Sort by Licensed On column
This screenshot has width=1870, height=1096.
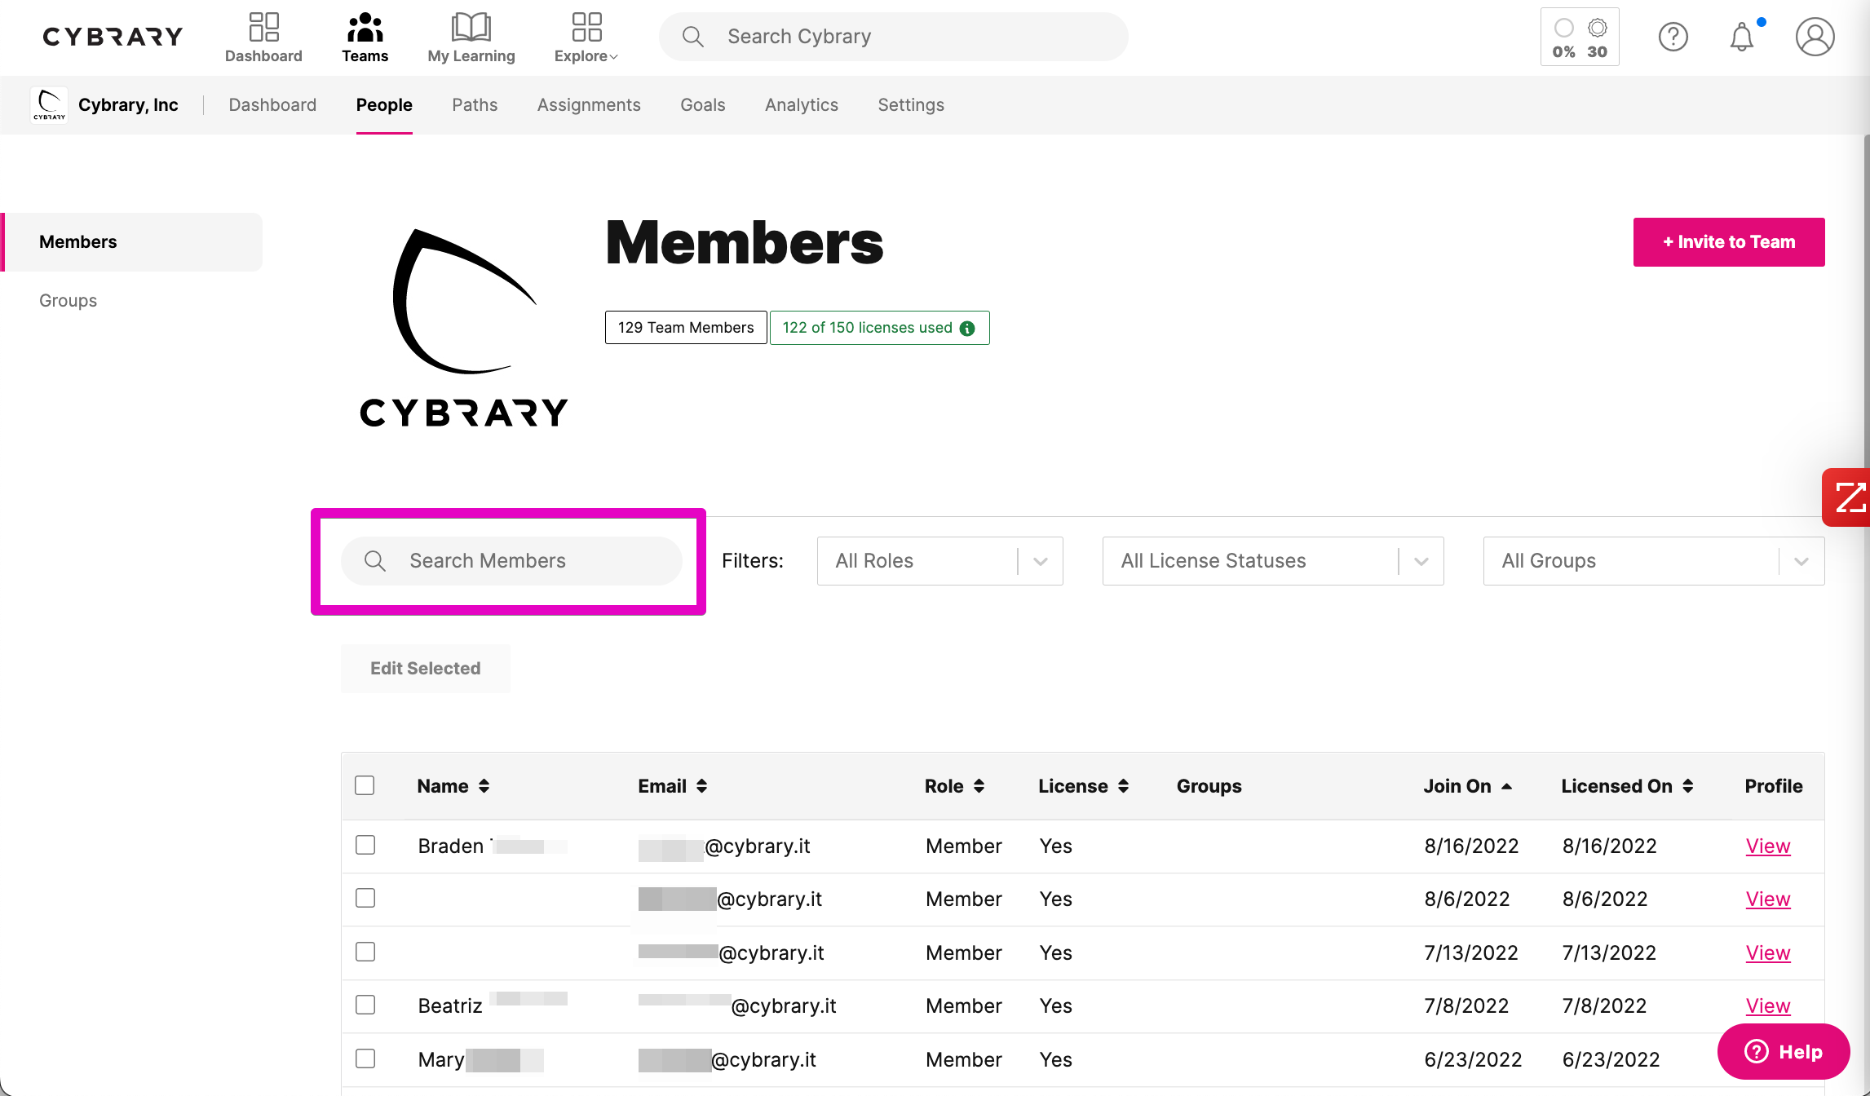point(1628,786)
